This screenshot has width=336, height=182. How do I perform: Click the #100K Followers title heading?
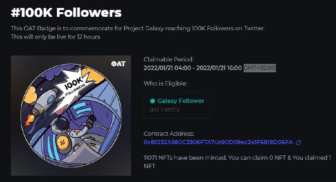(66, 13)
